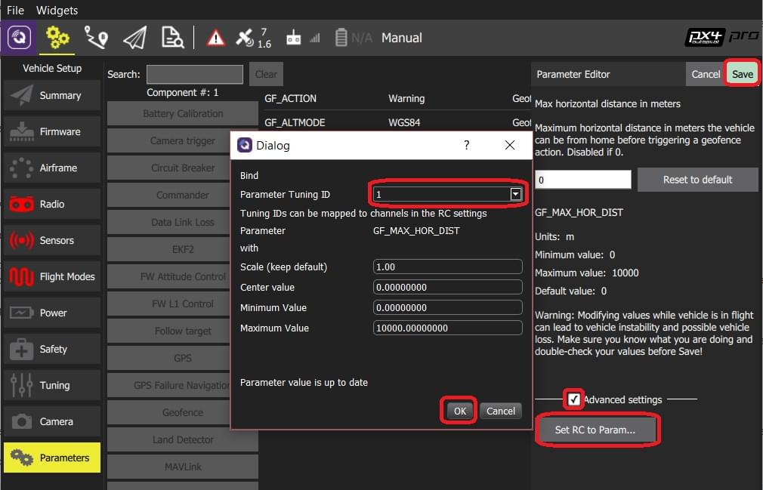
Task: Switch to Fly view paper plane icon
Action: point(134,37)
